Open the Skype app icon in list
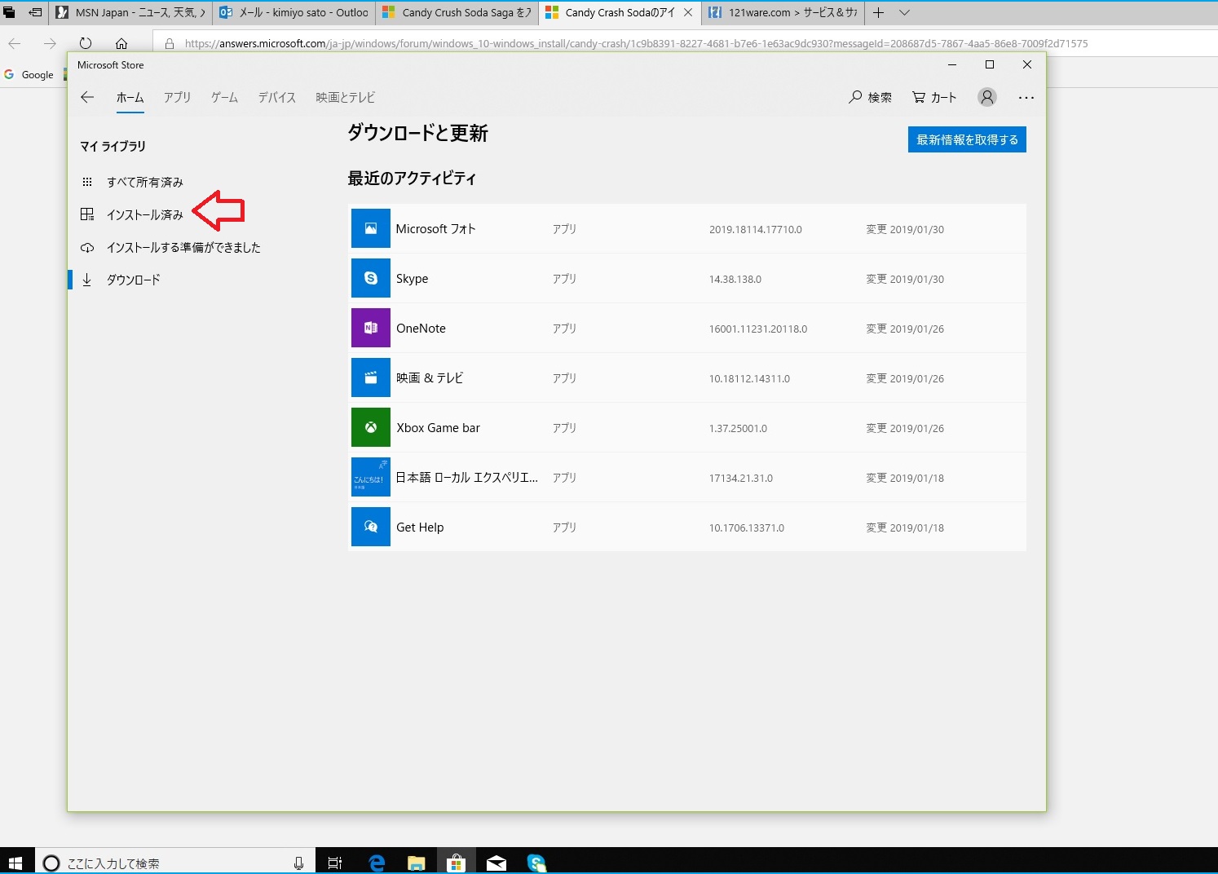Screen dimensions: 1218x874 point(371,278)
